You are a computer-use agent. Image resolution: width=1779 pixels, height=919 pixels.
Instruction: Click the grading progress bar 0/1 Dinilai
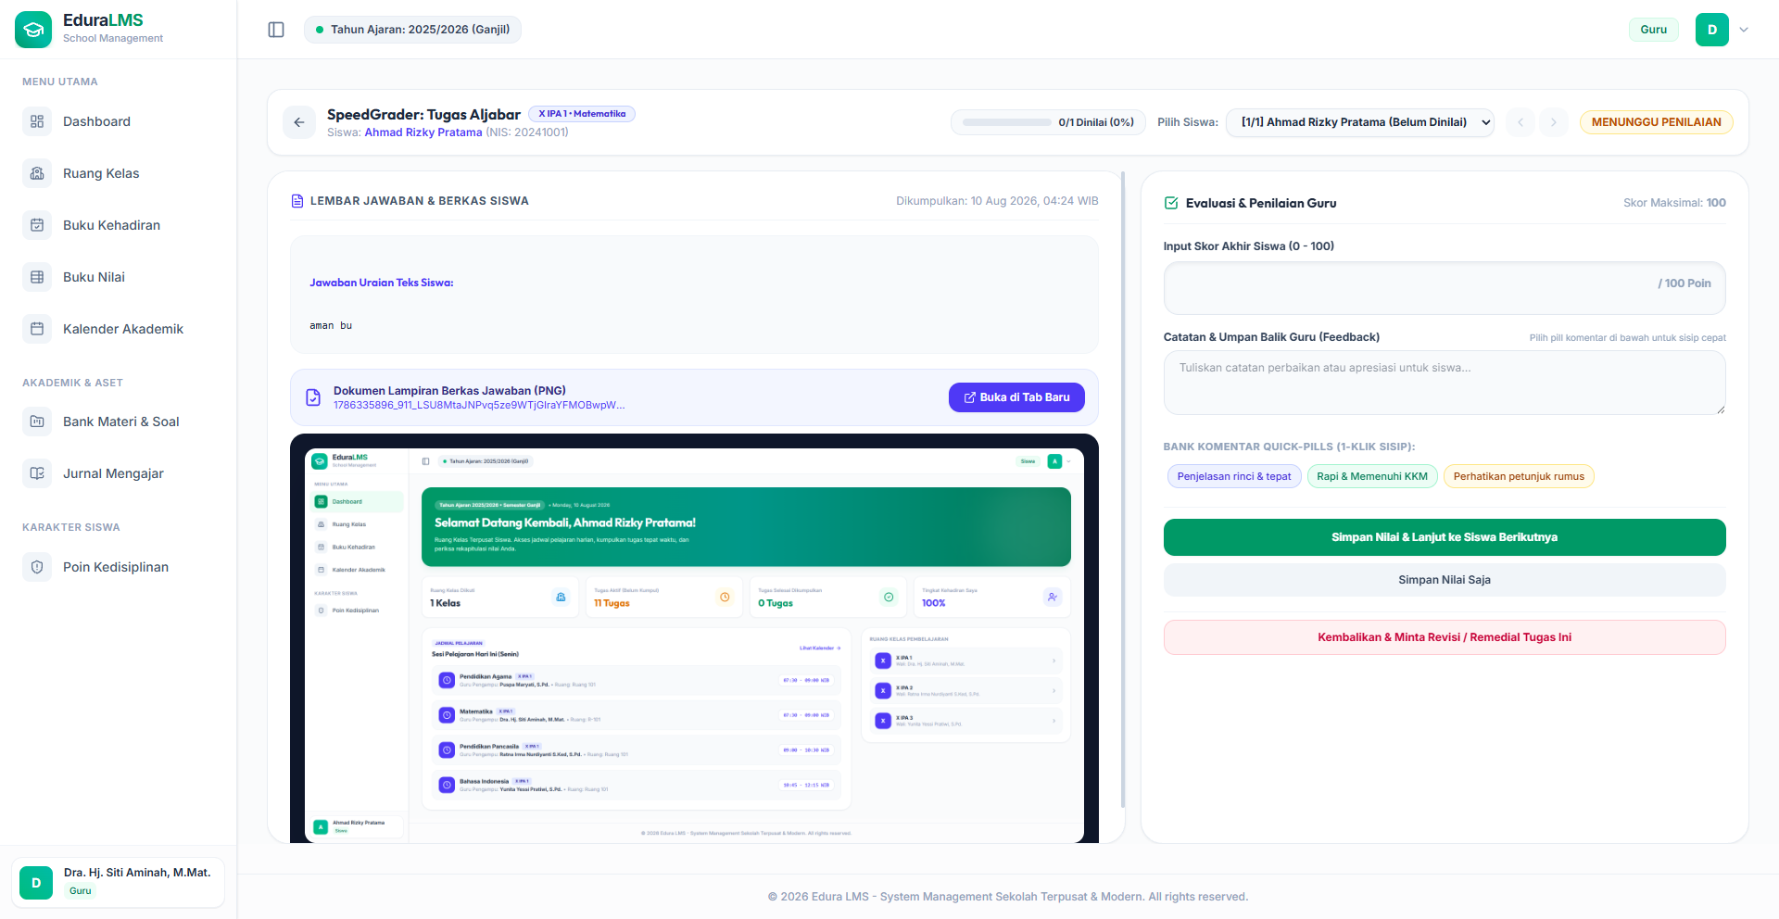(x=1048, y=122)
